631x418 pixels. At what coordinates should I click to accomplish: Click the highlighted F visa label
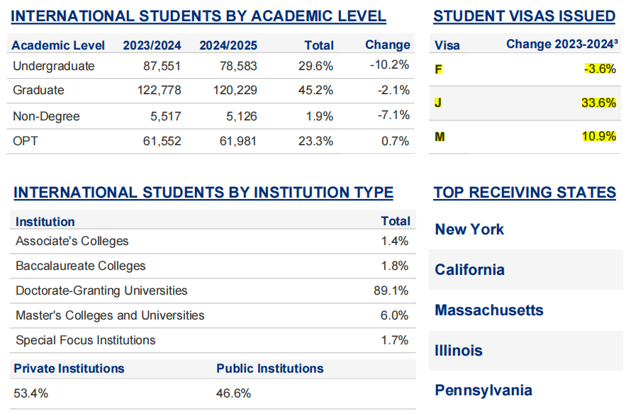coord(438,69)
